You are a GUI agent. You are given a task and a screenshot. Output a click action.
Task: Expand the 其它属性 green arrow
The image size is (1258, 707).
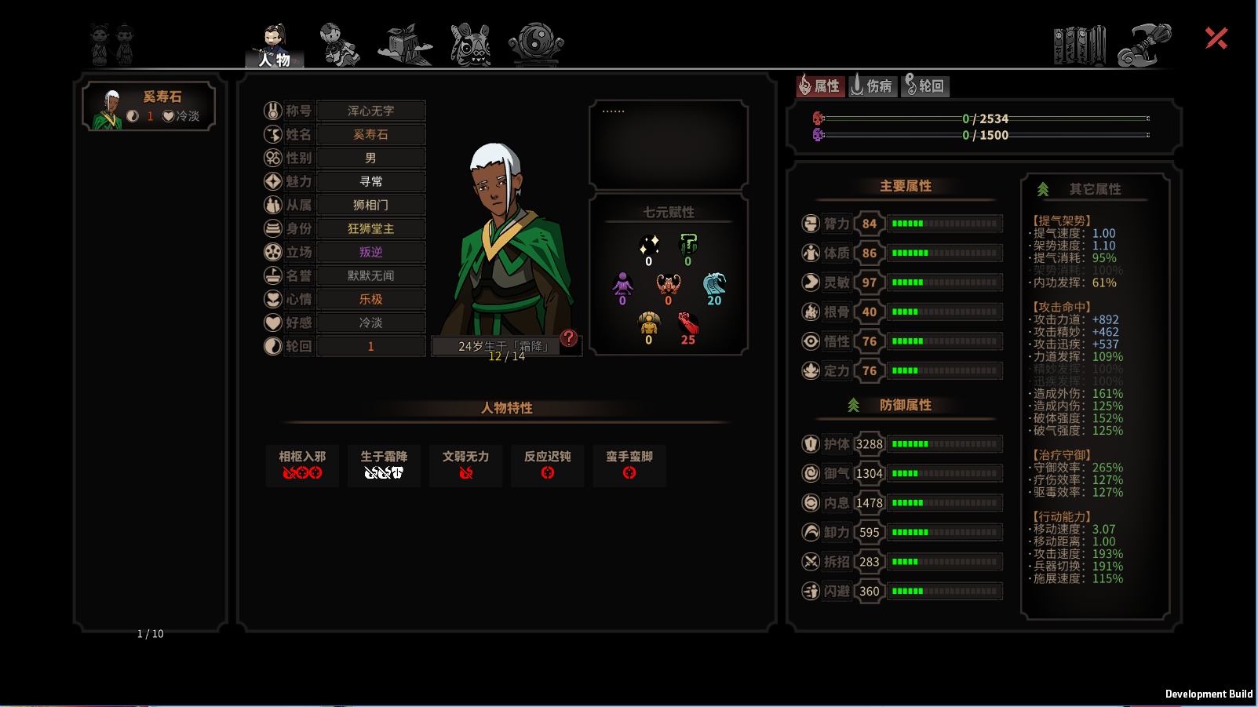(1043, 189)
